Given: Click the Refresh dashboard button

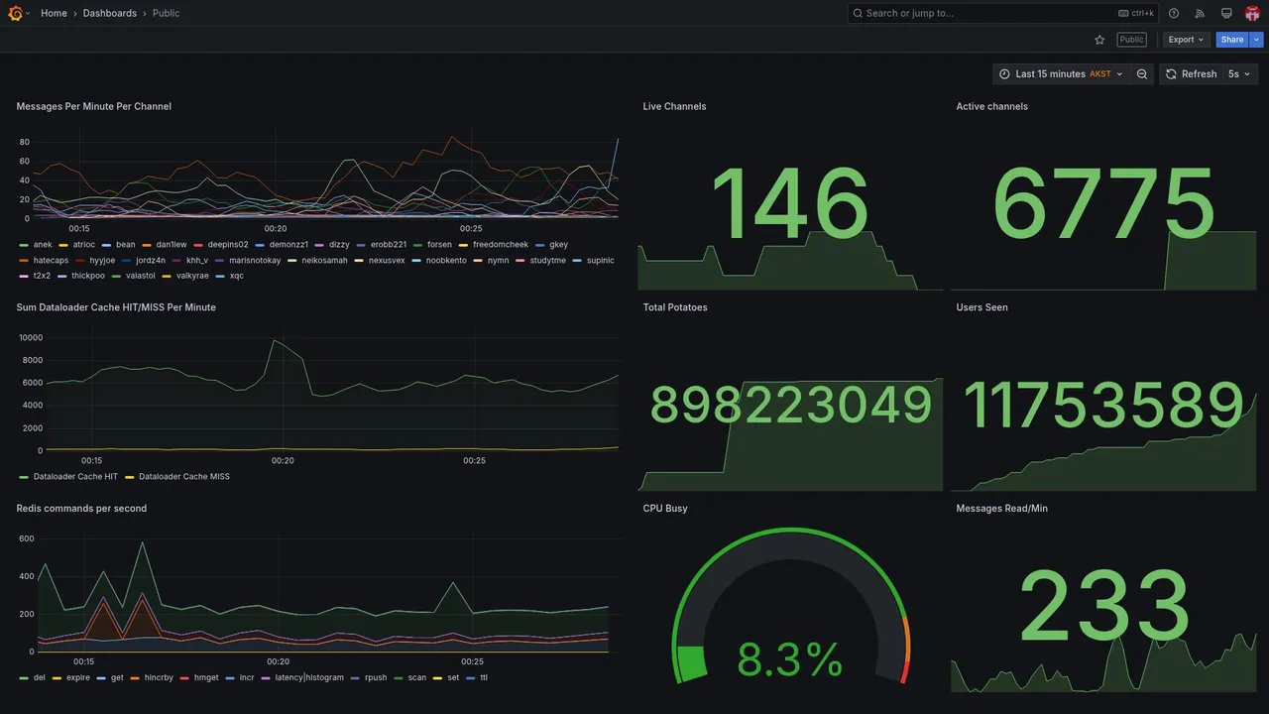Looking at the screenshot, I should tap(1191, 74).
